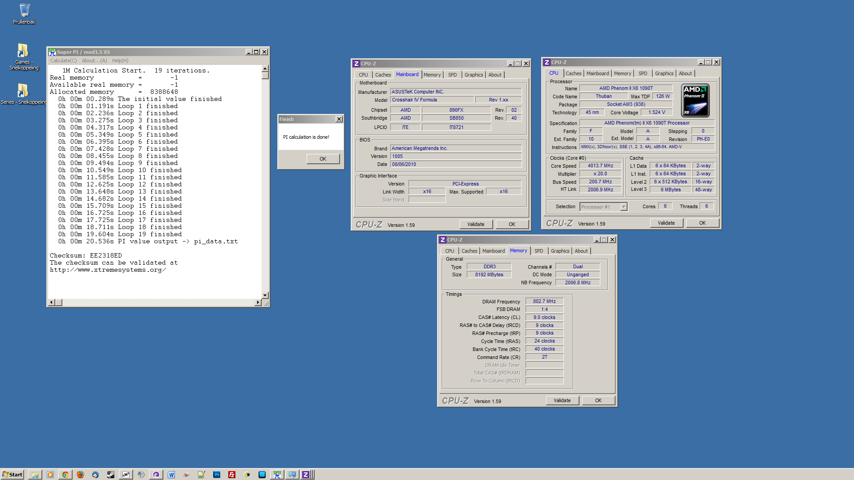Click the xtremesystems.org URL text in Super PI
Screen dimensions: 854x480
[108, 270]
